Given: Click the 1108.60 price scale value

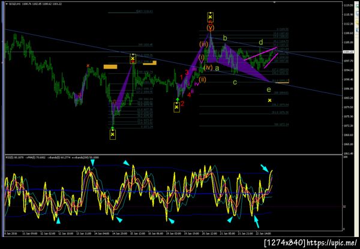Looking at the screenshot, I should coord(348,33).
